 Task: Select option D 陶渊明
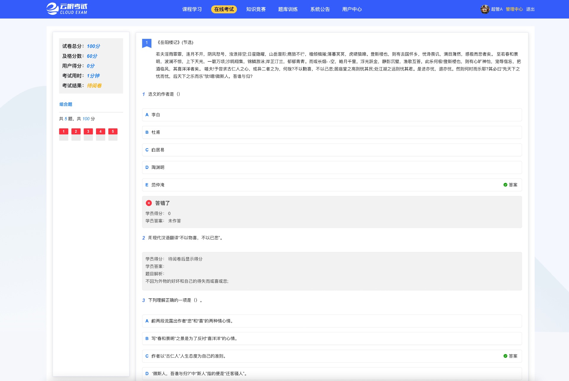[x=332, y=167]
